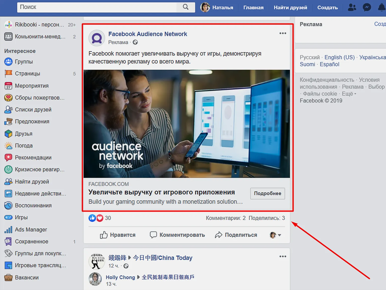This screenshot has width=386, height=290.
Task: Click the like and heart reactions count
Action: [100, 218]
